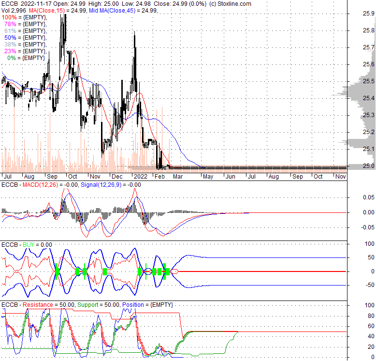Click the '100%' Fibonacci level label

coord(9,17)
